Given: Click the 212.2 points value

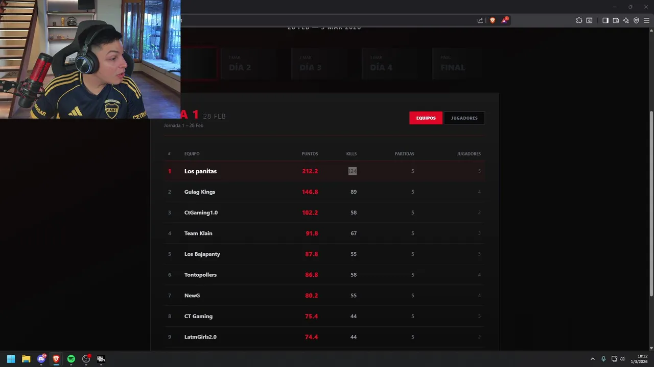Looking at the screenshot, I should pyautogui.click(x=310, y=171).
